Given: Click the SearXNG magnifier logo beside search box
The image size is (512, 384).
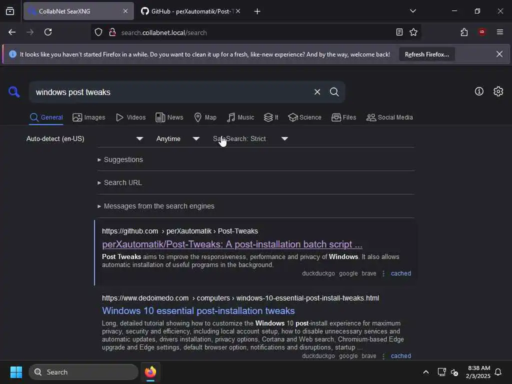Looking at the screenshot, I should [14, 92].
